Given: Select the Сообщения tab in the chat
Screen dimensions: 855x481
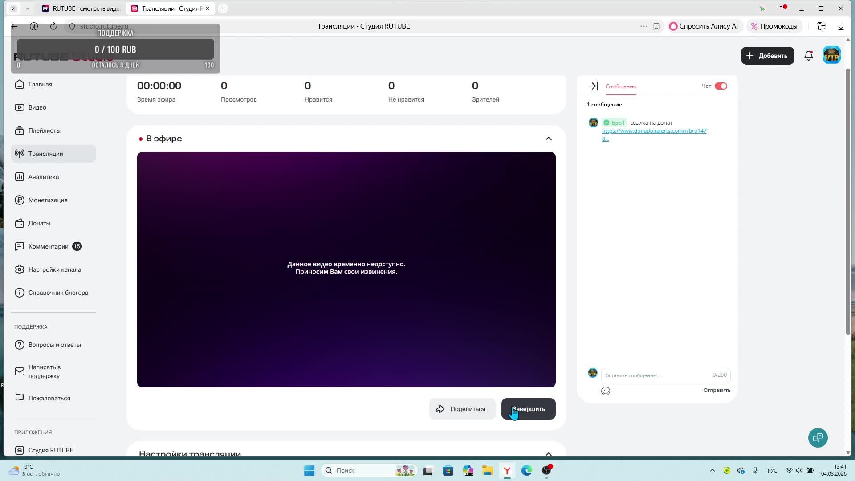Looking at the screenshot, I should point(620,86).
